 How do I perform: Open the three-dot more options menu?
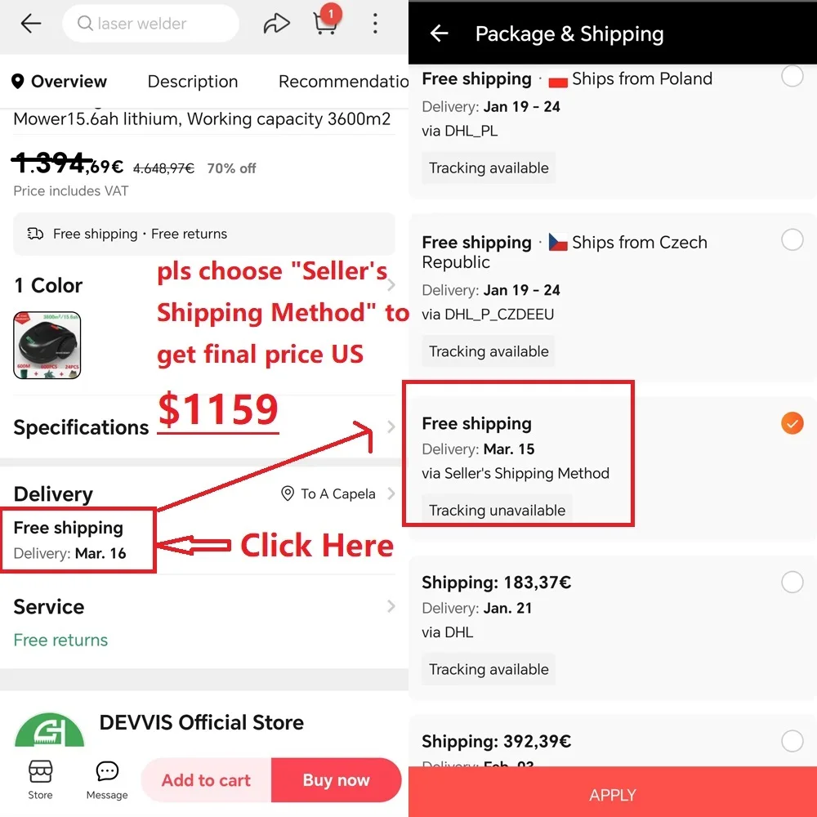pyautogui.click(x=375, y=24)
